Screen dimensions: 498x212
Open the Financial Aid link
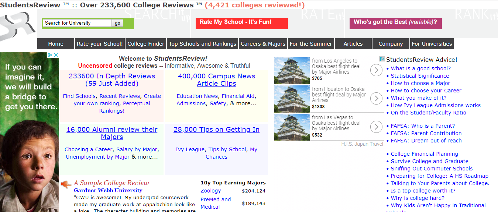point(238,96)
